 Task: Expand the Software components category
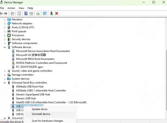coord(5,43)
